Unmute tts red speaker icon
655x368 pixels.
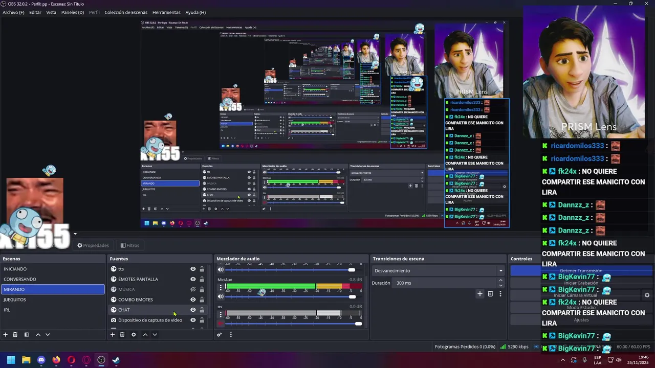pos(221,324)
